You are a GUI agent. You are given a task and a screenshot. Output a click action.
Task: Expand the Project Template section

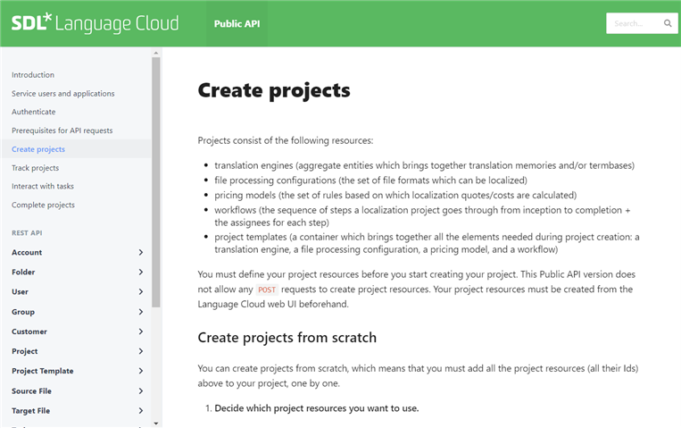tap(78, 371)
